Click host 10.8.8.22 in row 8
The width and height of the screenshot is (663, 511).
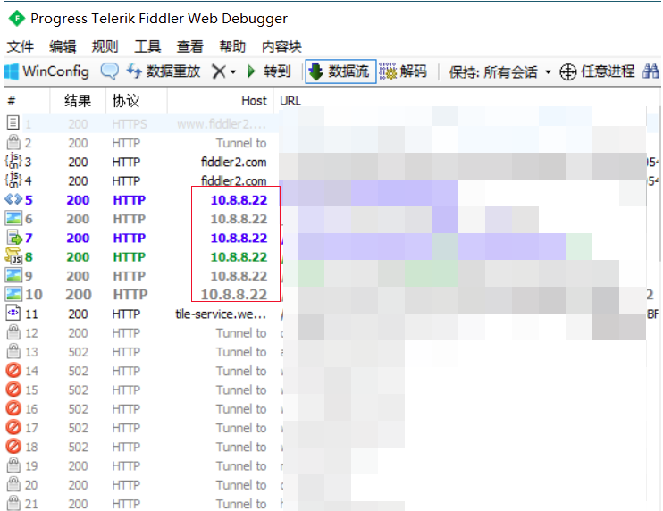(x=239, y=257)
